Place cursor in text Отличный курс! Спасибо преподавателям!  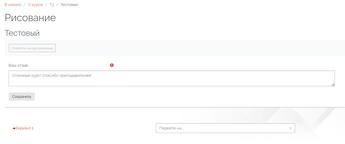coord(52,76)
